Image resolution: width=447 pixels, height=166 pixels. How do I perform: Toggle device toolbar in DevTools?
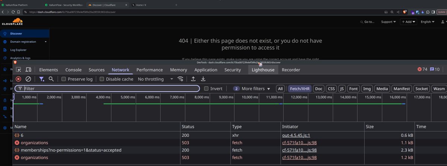28,70
